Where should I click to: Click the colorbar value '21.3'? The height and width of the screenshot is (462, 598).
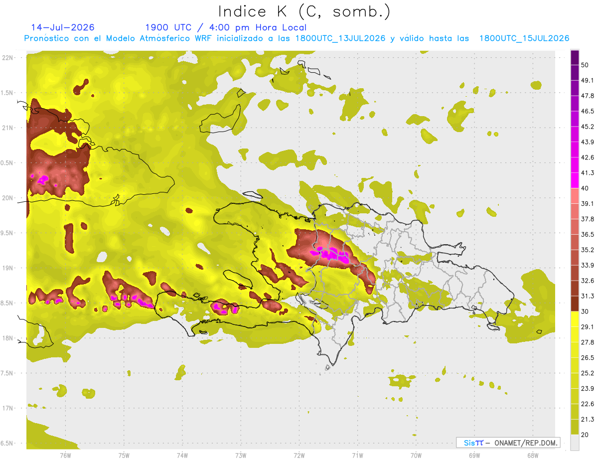coord(588,419)
